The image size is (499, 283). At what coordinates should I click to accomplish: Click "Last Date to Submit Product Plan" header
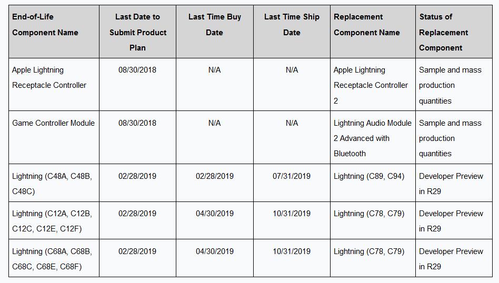pyautogui.click(x=137, y=32)
